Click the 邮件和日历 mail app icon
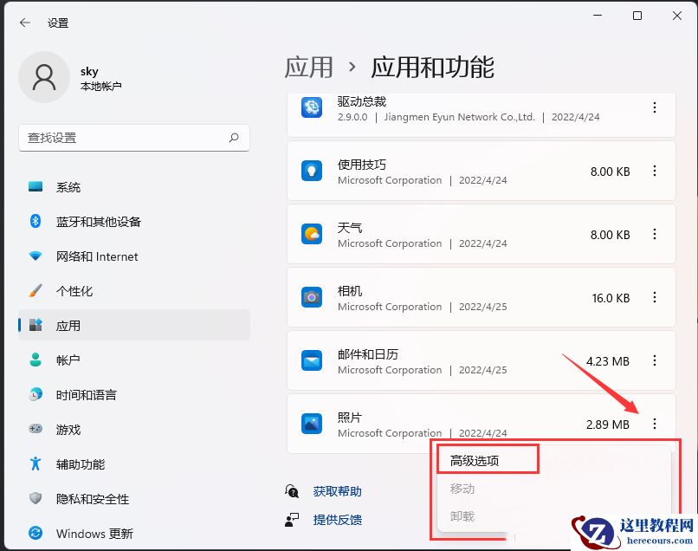Screen dimensions: 698x551 tap(311, 360)
